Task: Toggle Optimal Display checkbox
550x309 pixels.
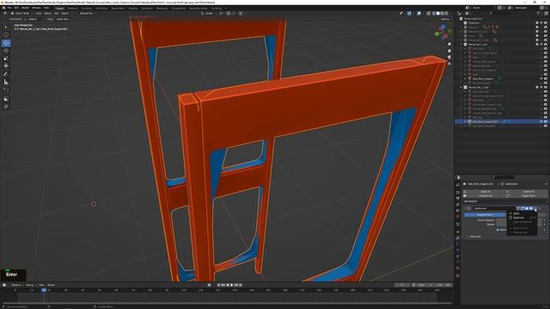Action: [x=498, y=230]
